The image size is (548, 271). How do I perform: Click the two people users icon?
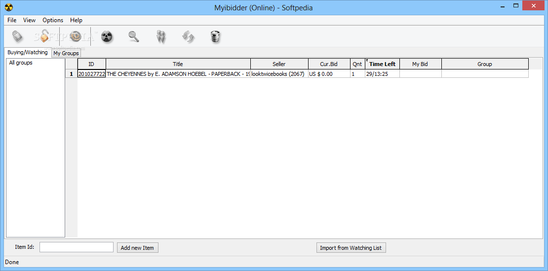tap(161, 36)
